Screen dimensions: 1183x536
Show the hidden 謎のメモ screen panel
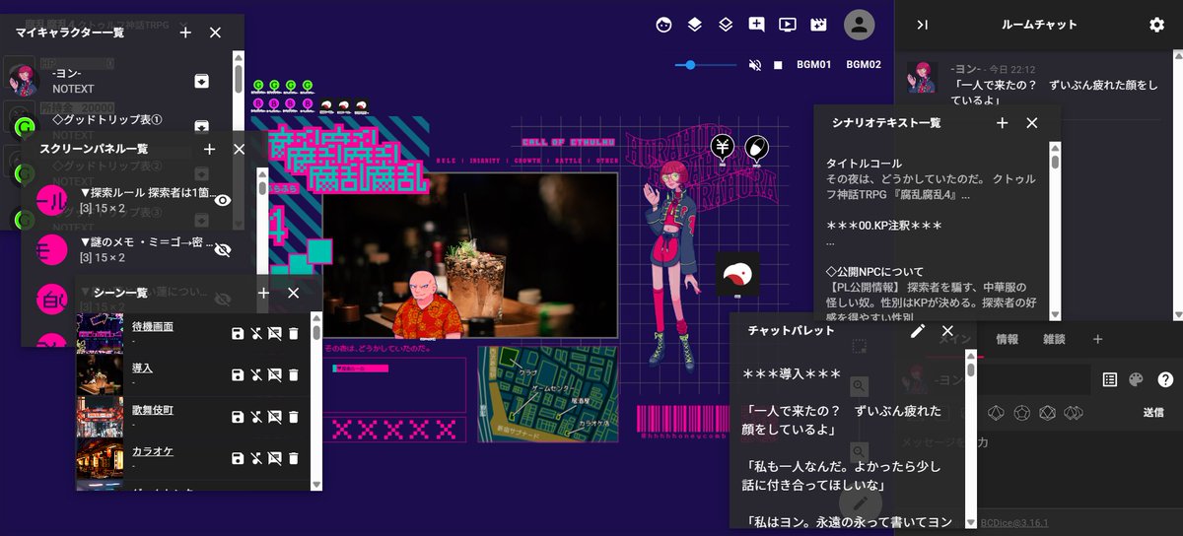[223, 250]
